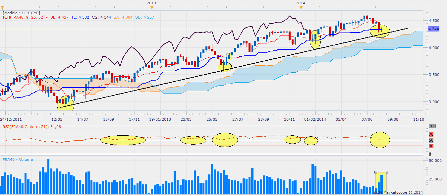Click the 09/08 date label
The image size is (447, 195).
tap(393, 119)
